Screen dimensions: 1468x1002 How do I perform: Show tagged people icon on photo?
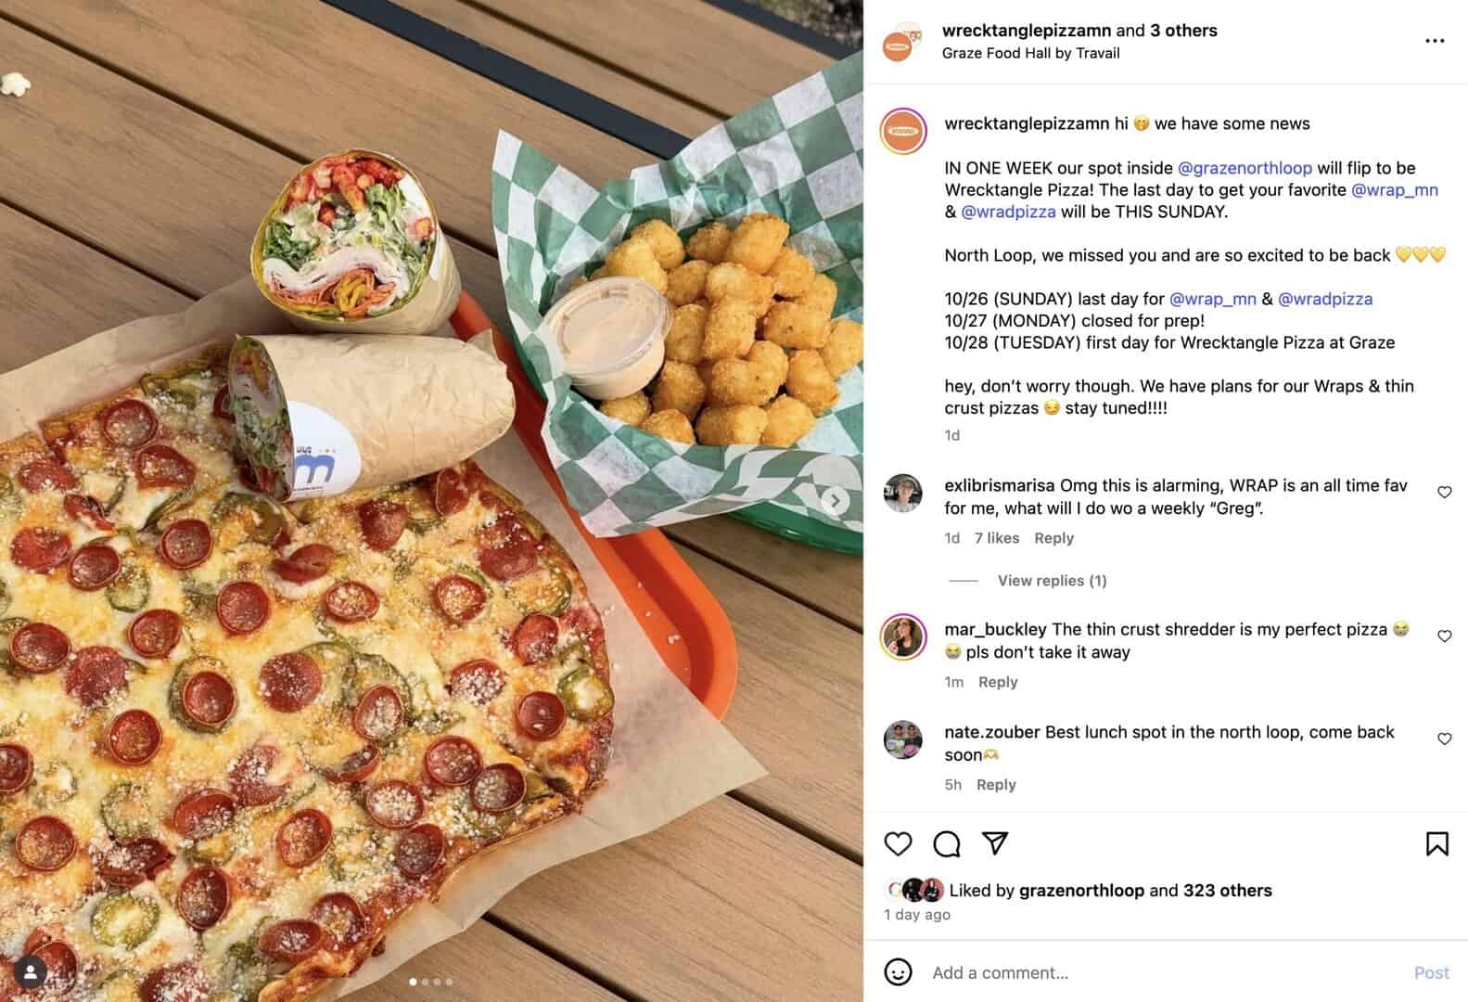coord(31,971)
